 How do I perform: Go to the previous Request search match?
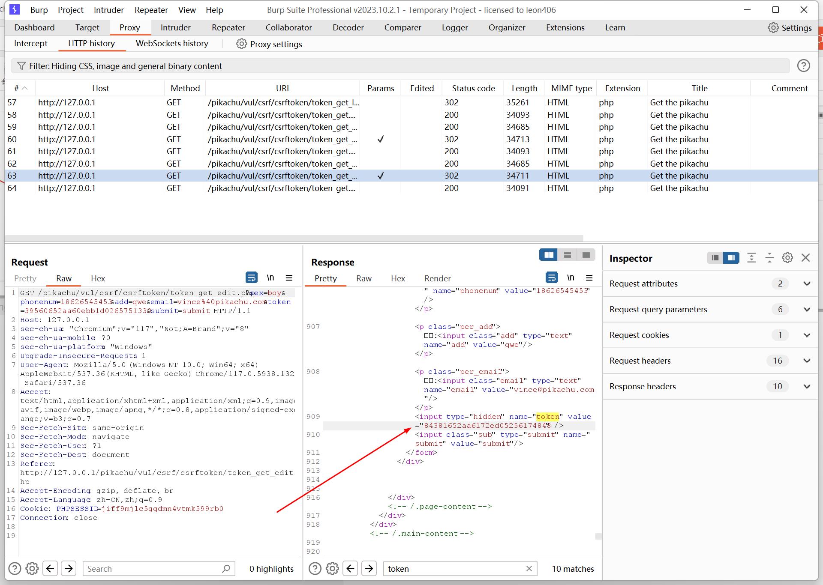click(50, 569)
